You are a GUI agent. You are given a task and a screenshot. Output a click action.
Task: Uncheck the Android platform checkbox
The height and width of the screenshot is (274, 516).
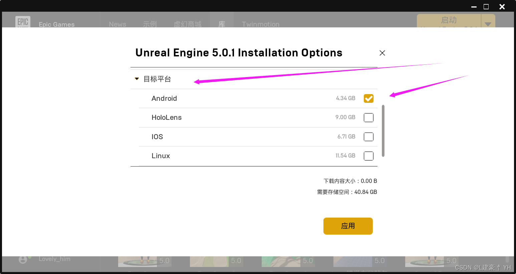coord(368,98)
